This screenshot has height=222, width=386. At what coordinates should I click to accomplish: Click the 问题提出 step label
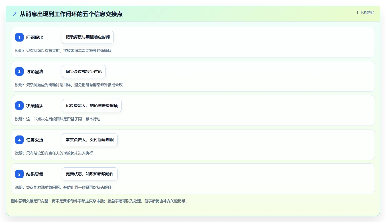(x=35, y=37)
